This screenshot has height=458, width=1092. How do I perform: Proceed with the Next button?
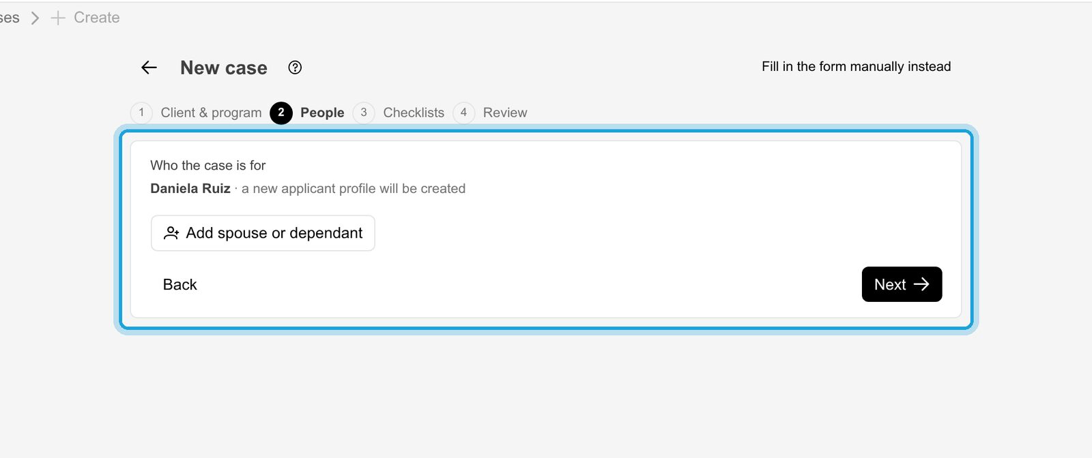902,284
